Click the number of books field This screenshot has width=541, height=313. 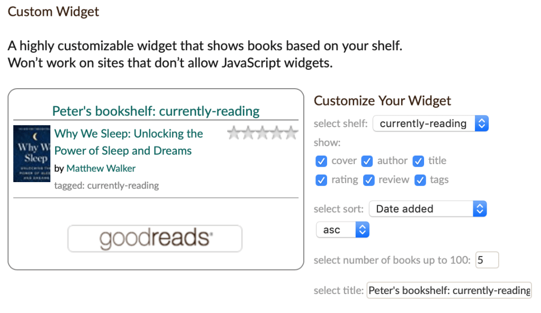pyautogui.click(x=486, y=260)
